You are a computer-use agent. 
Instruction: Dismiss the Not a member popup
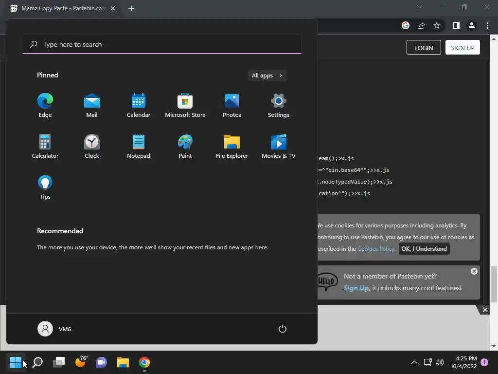click(x=474, y=271)
